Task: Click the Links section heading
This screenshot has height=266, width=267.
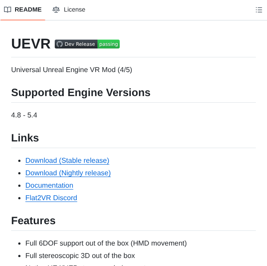Action: [25, 138]
